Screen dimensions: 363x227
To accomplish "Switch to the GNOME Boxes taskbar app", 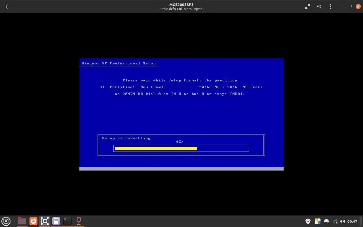I will pos(45,221).
